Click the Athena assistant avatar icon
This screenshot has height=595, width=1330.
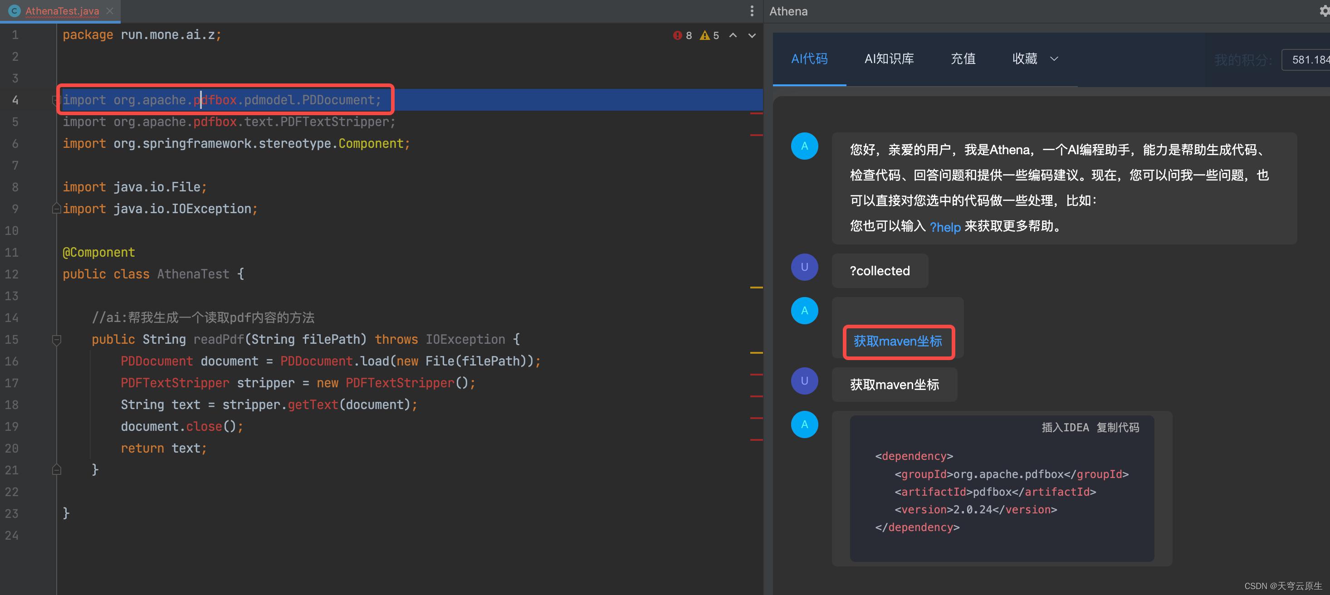(x=804, y=146)
